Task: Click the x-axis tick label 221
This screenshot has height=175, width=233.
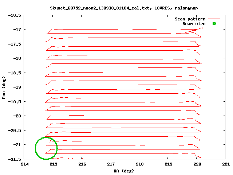Action: point(226,164)
